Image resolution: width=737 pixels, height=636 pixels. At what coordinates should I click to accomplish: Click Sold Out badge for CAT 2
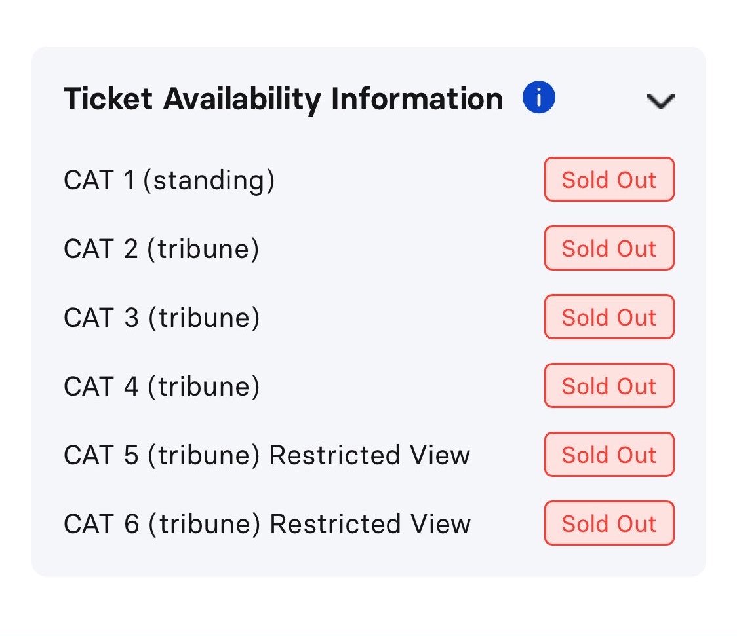tap(609, 248)
